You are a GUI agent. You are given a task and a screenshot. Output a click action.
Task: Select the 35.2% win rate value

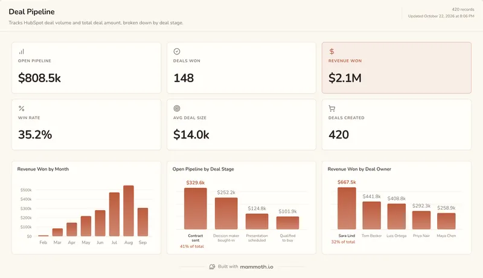[x=35, y=135]
